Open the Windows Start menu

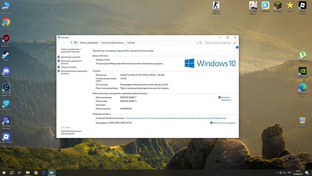[x=4, y=173]
